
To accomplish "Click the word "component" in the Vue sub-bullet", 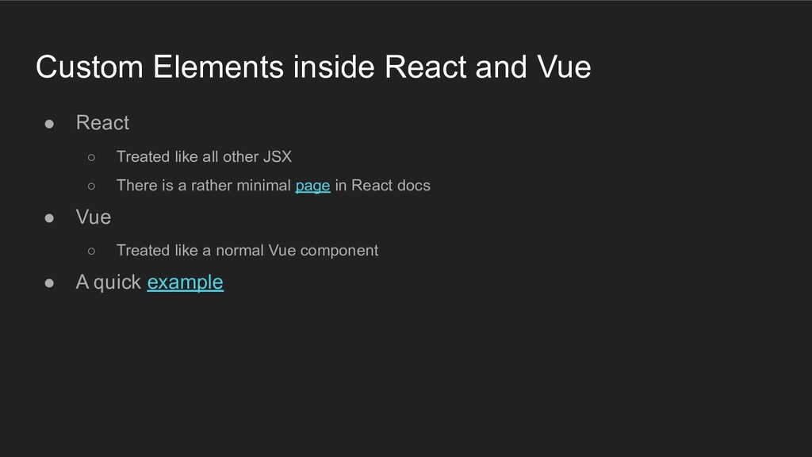I will (x=339, y=252).
